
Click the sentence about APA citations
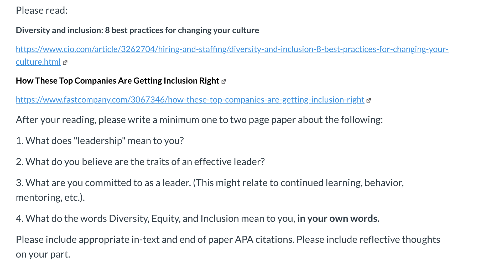click(155, 239)
